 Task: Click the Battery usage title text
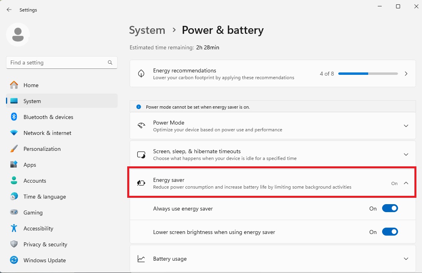click(x=170, y=259)
